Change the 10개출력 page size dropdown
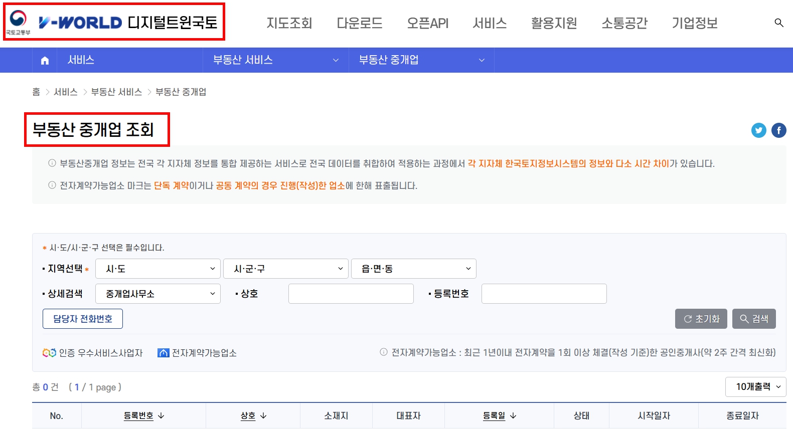 755,387
